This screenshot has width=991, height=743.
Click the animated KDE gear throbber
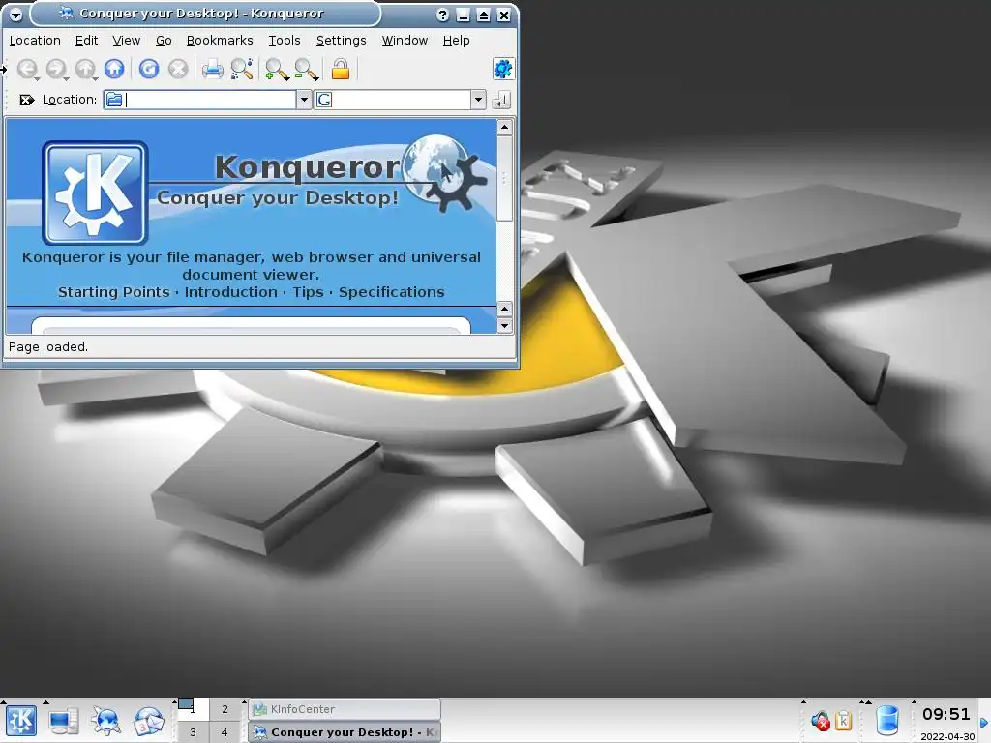tap(503, 69)
